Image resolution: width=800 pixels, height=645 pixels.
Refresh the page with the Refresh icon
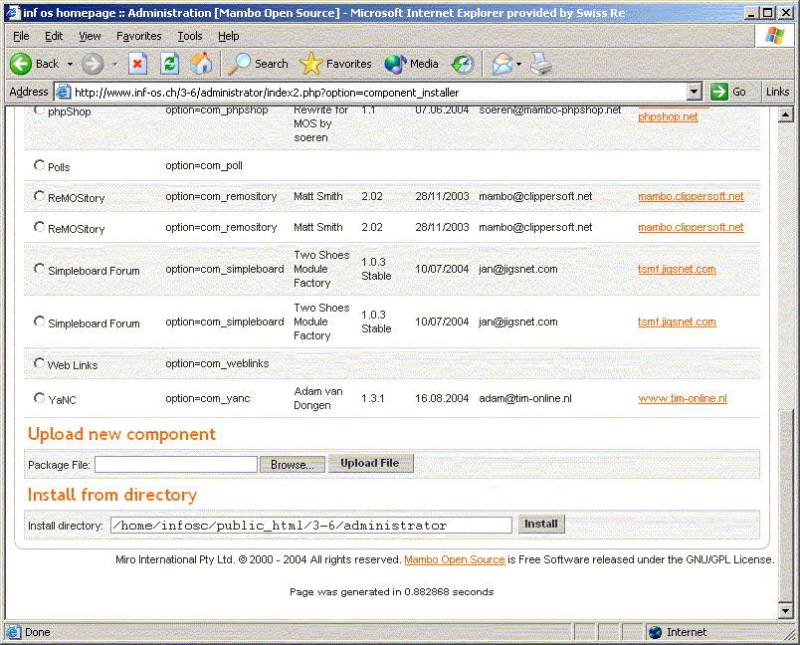pyautogui.click(x=169, y=64)
